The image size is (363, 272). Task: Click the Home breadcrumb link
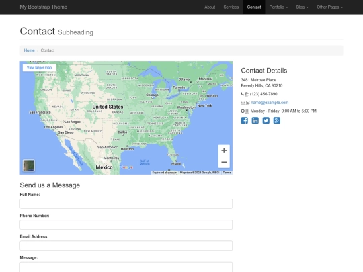click(29, 50)
